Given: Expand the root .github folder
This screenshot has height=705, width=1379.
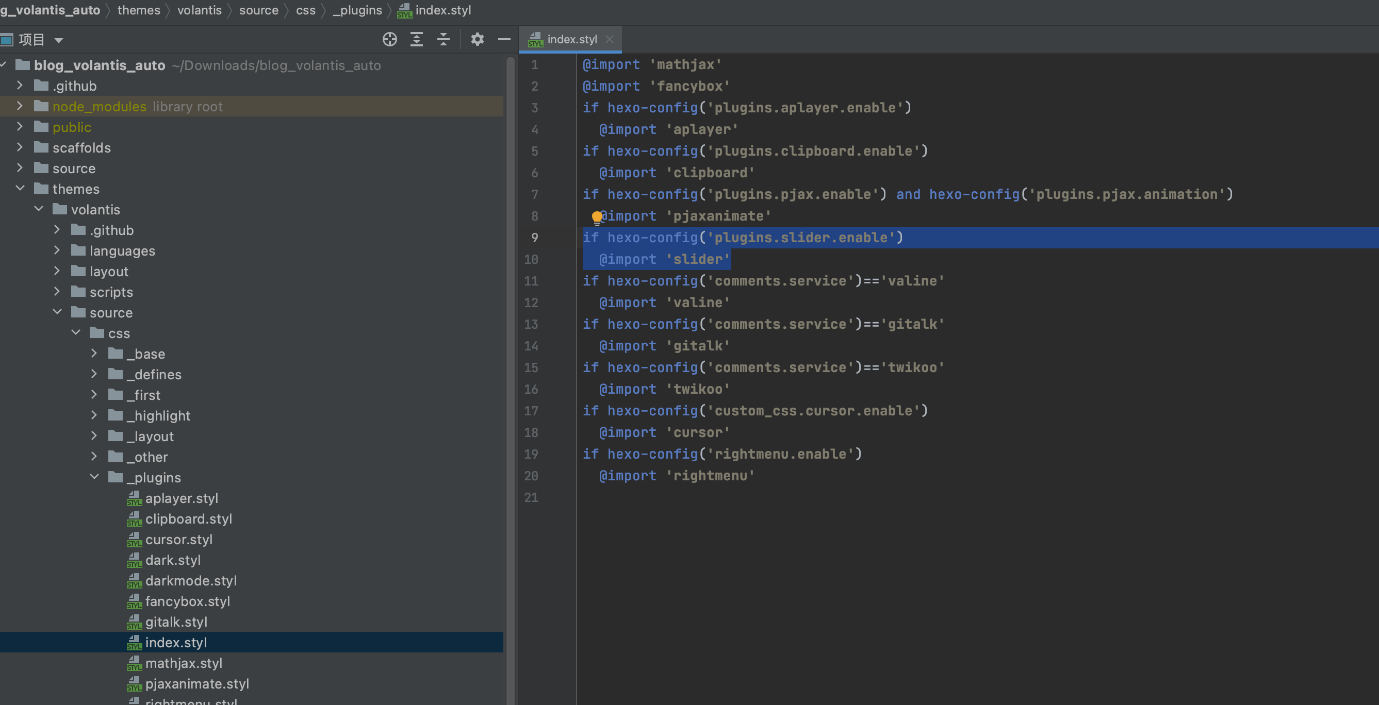Looking at the screenshot, I should (x=20, y=86).
